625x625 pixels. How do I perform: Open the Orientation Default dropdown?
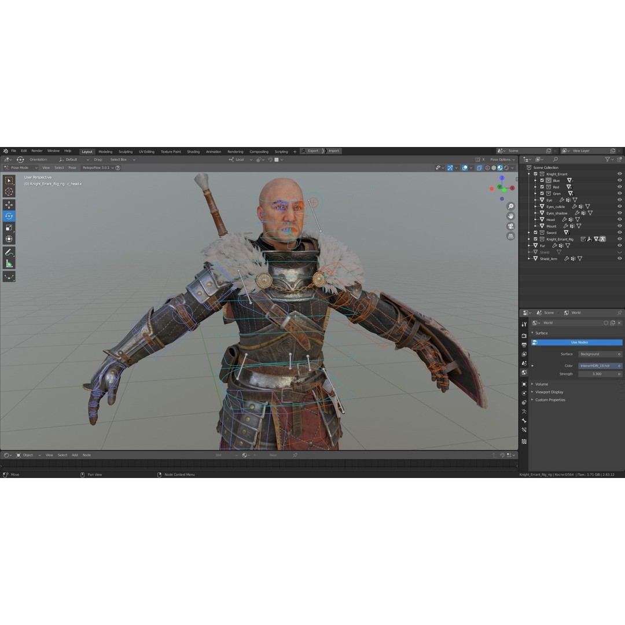[x=74, y=160]
